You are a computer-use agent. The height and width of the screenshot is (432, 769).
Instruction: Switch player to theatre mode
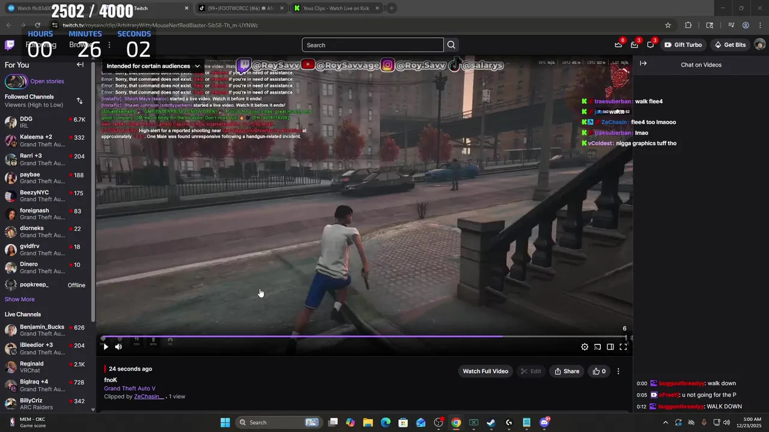[x=610, y=347]
